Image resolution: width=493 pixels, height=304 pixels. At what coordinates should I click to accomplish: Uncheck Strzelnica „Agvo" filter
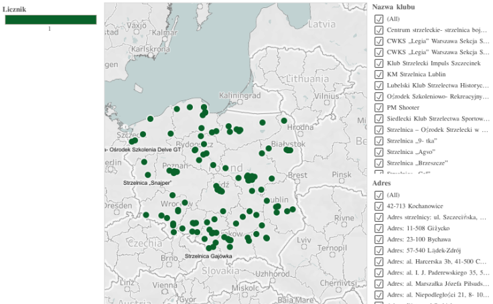click(x=379, y=152)
